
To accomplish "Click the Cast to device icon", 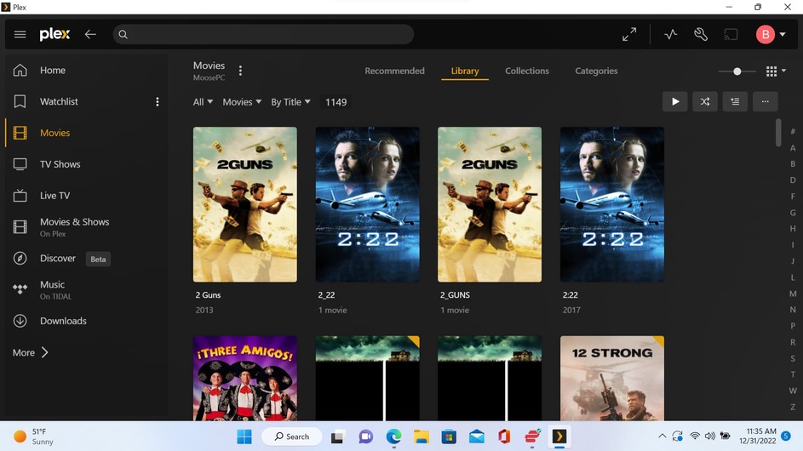I will pyautogui.click(x=731, y=34).
